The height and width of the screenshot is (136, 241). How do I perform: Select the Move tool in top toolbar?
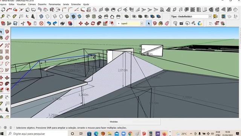click(x=81, y=23)
